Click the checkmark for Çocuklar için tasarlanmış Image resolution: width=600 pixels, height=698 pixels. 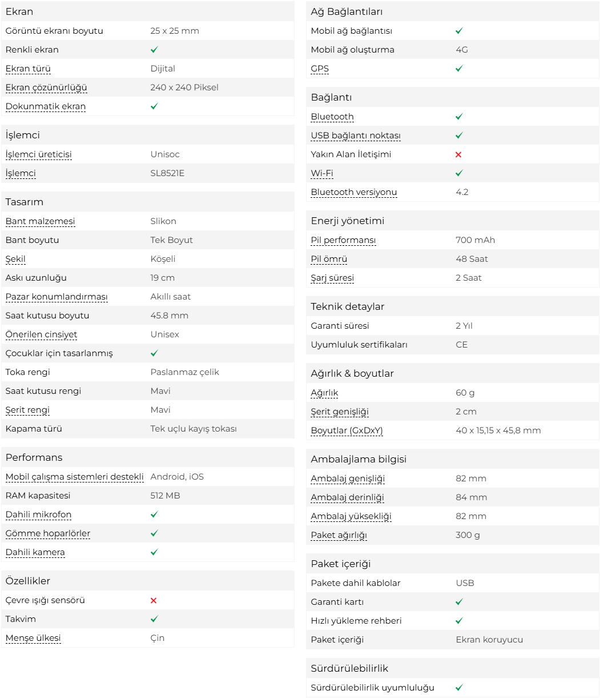pyautogui.click(x=154, y=353)
